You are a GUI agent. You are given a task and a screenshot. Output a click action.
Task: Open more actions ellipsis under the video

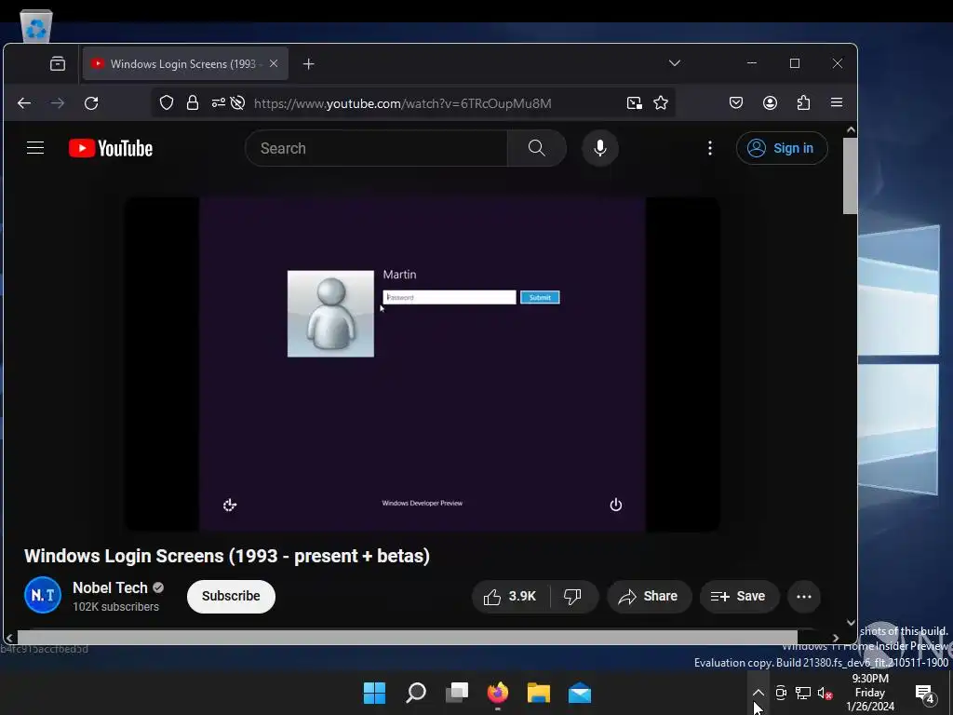804,597
